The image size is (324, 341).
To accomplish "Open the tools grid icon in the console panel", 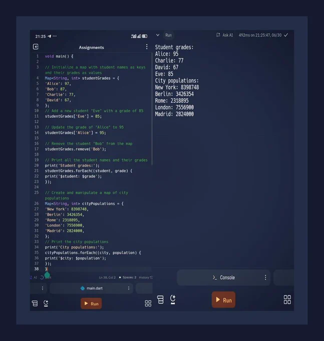I will pyautogui.click(x=287, y=299).
